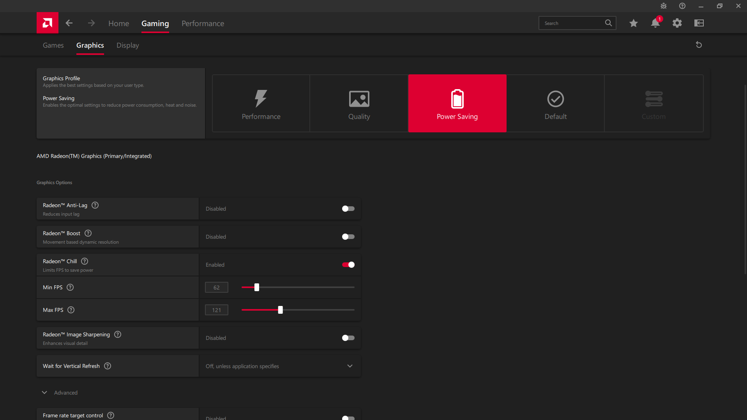Go forward with the right arrow

point(91,23)
